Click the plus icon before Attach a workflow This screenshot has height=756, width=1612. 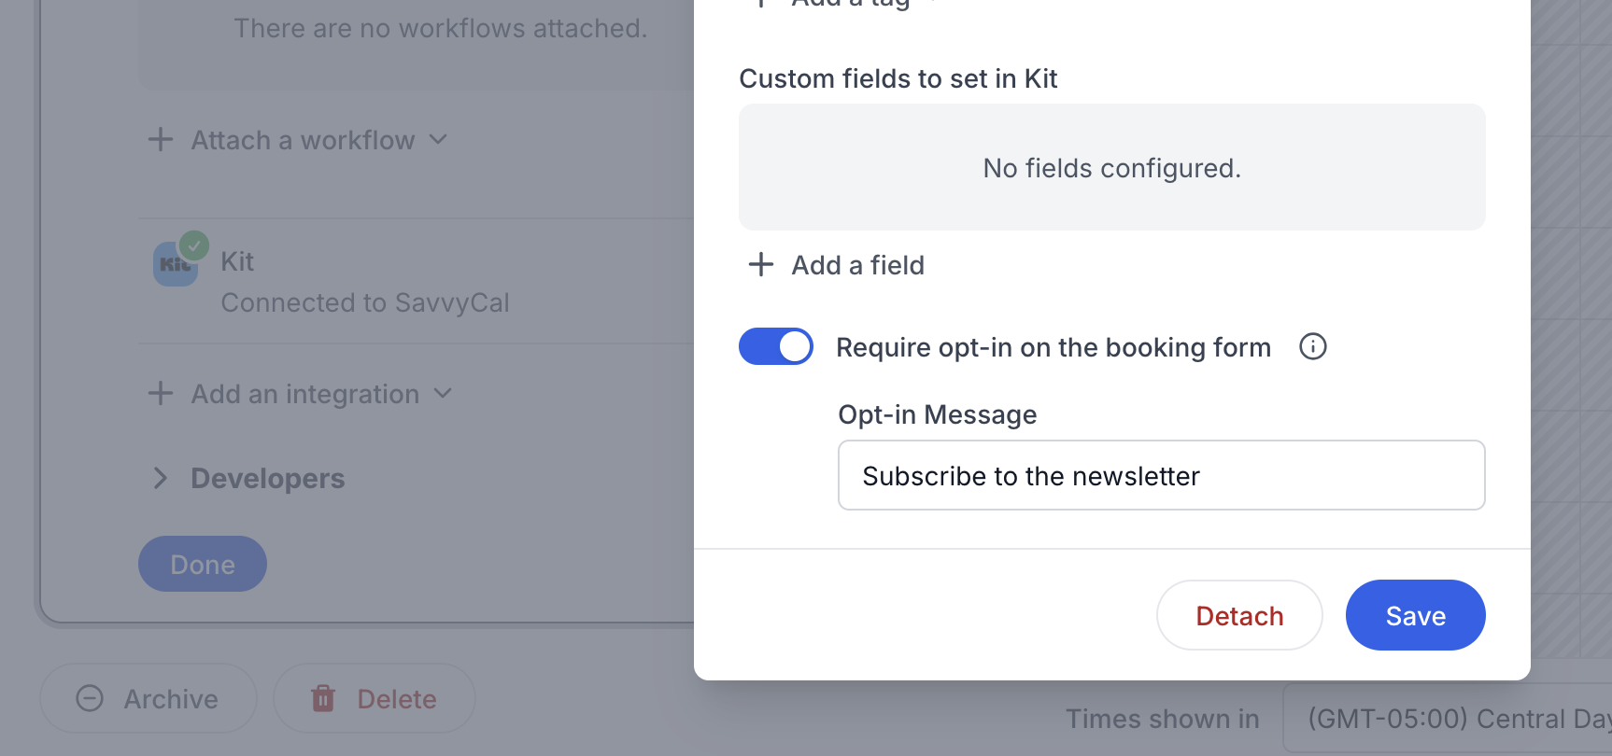[161, 140]
